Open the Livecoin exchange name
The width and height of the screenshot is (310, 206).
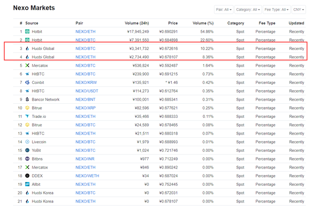tap(39, 142)
